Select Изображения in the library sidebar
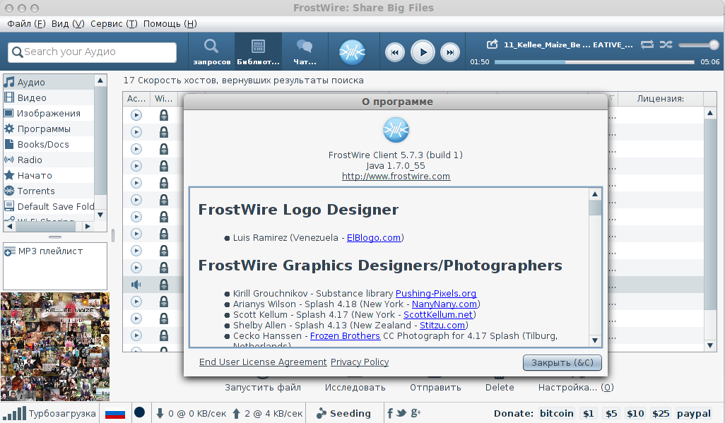Viewport: 725px width, 423px height. point(49,113)
